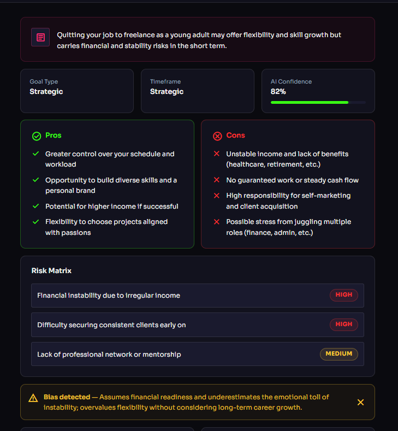This screenshot has width=398, height=431.
Task: Click the pink summary document icon
Action: (40, 37)
